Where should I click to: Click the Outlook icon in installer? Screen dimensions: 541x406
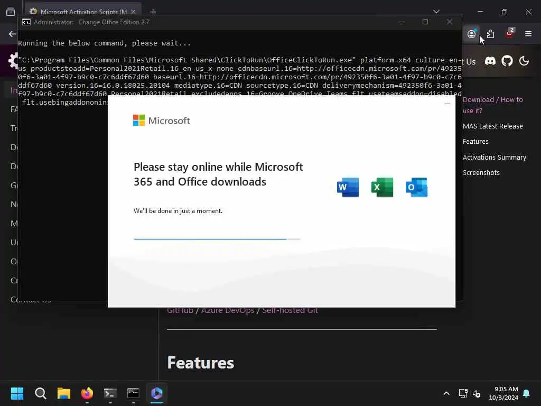pos(416,187)
